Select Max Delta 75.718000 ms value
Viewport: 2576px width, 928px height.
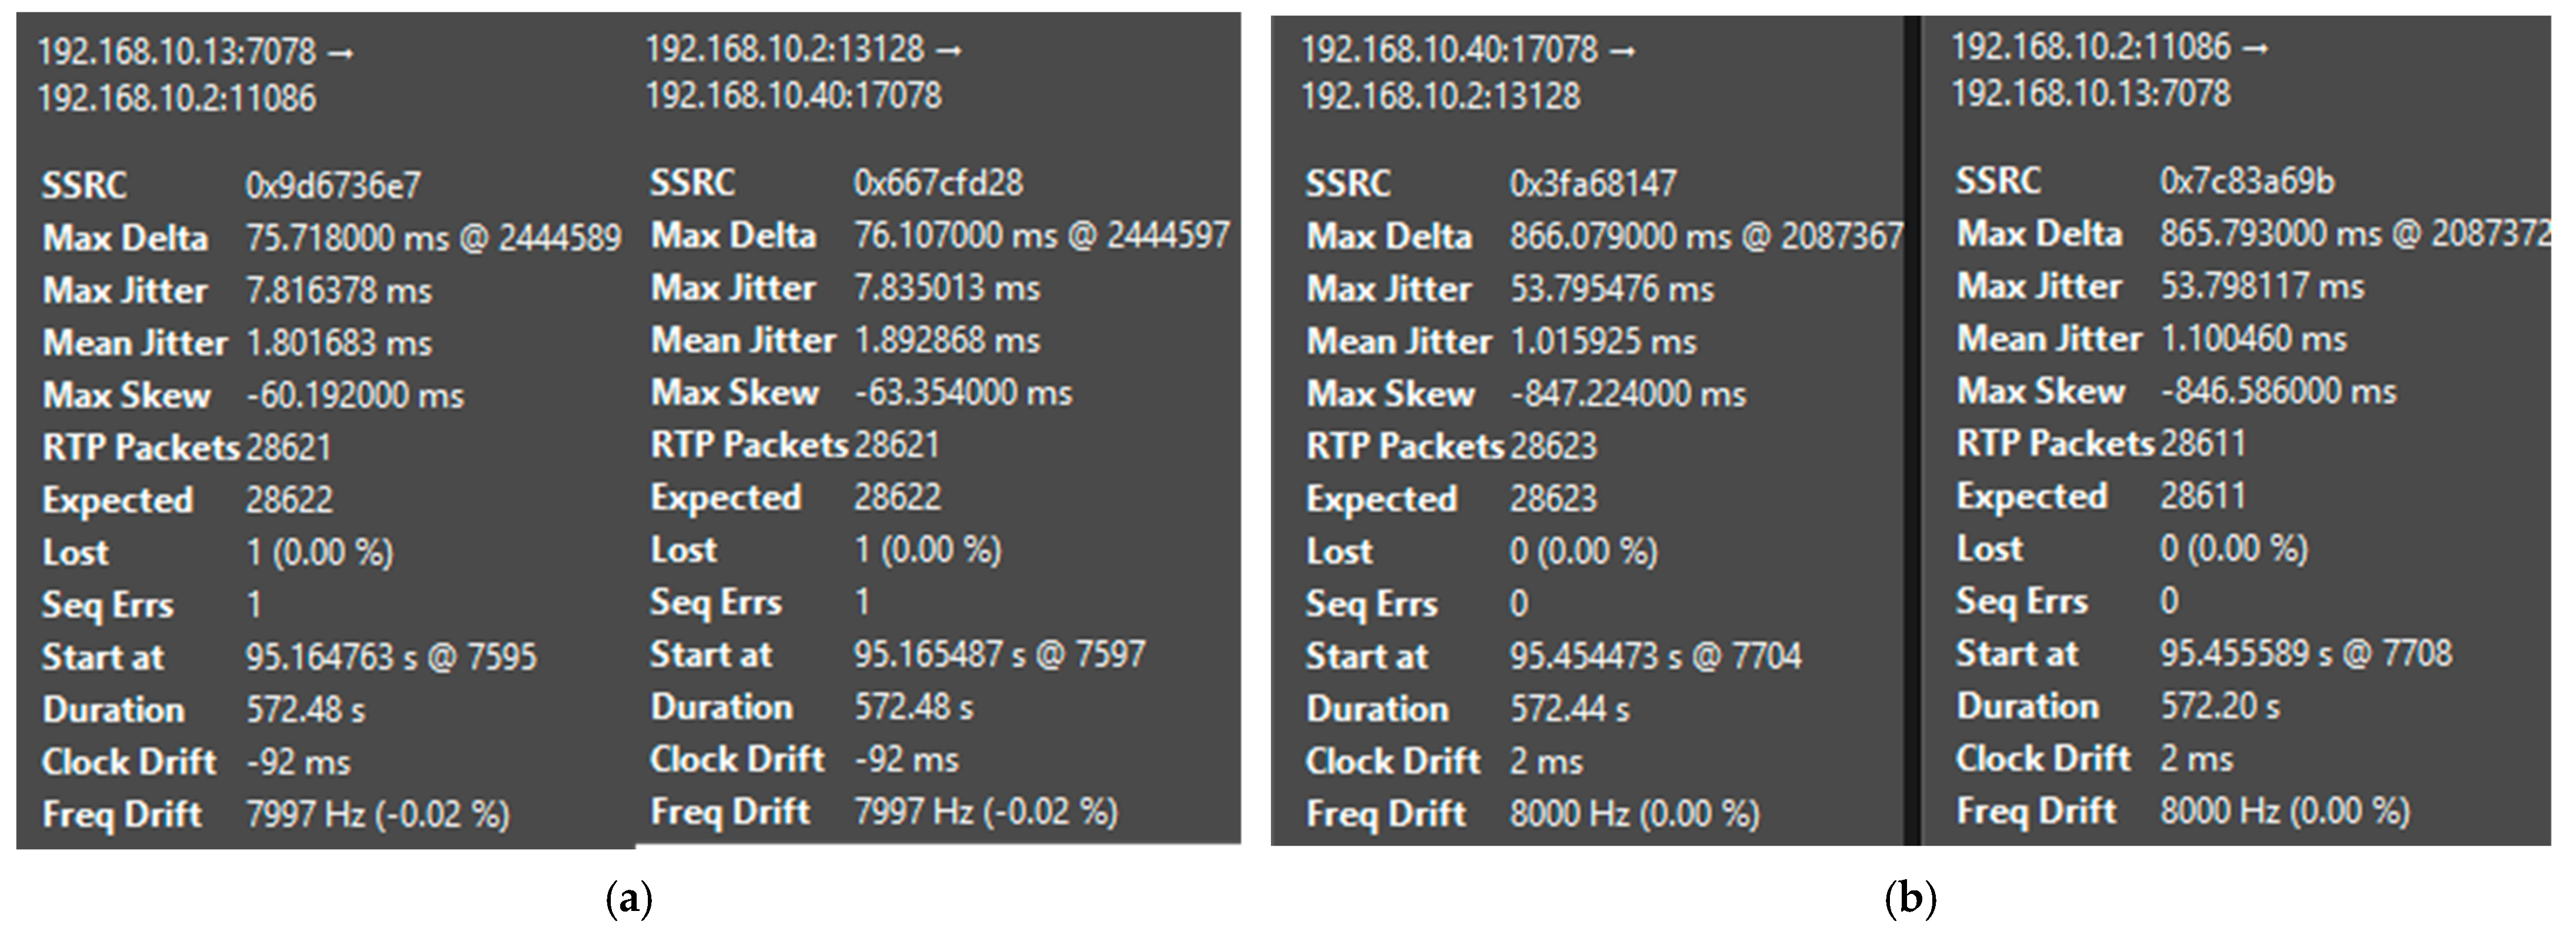click(x=433, y=238)
